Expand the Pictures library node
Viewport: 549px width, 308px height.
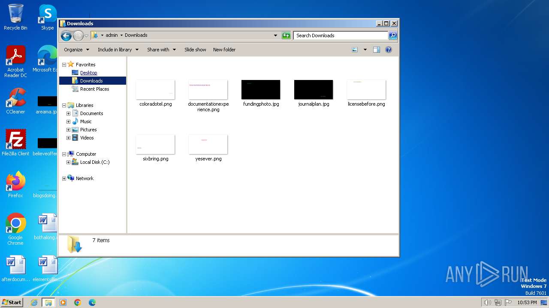pos(68,130)
